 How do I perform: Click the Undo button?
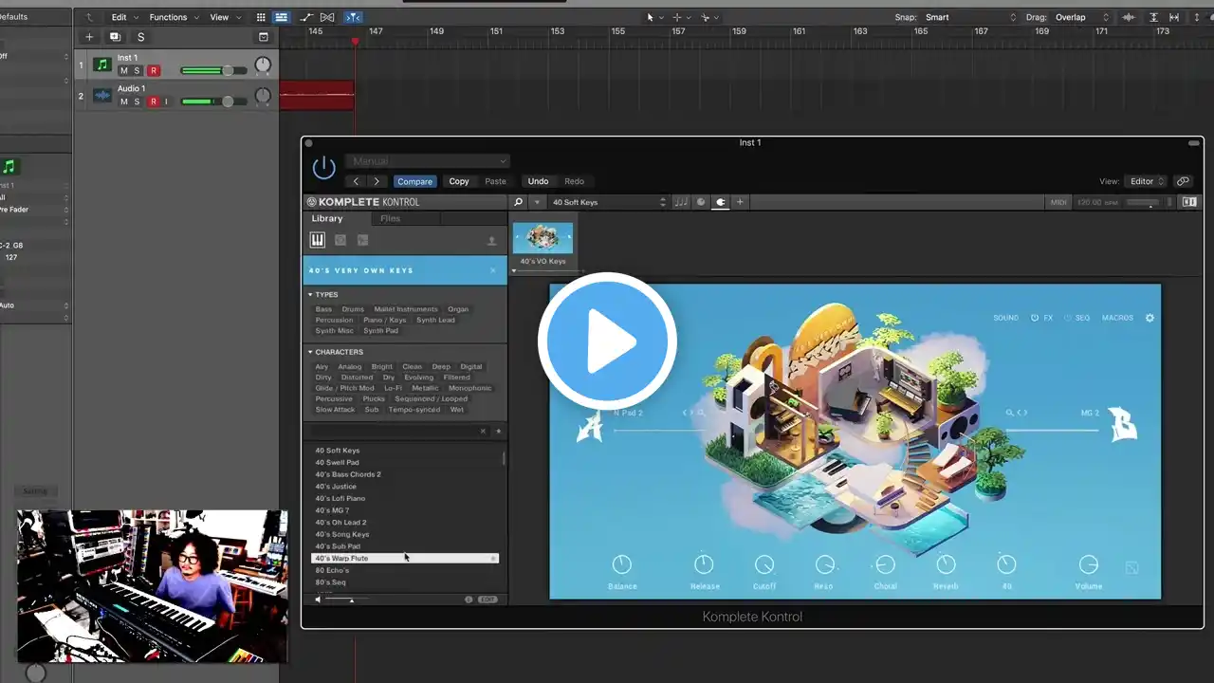point(538,181)
